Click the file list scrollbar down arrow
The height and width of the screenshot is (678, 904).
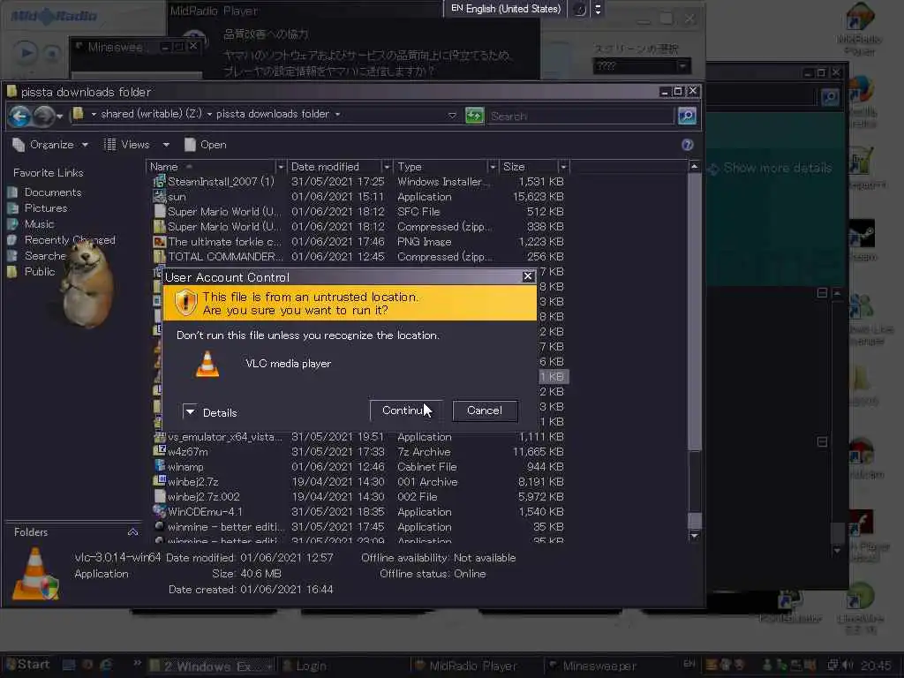(695, 536)
